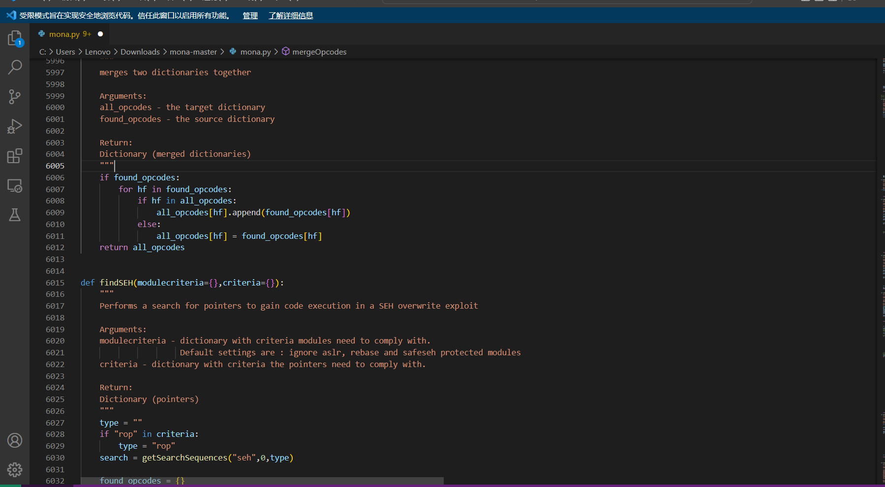Image resolution: width=885 pixels, height=487 pixels.
Task: Click text 'all_opcodes[hf].append(found_opcodes[hf])'
Action: 253,212
